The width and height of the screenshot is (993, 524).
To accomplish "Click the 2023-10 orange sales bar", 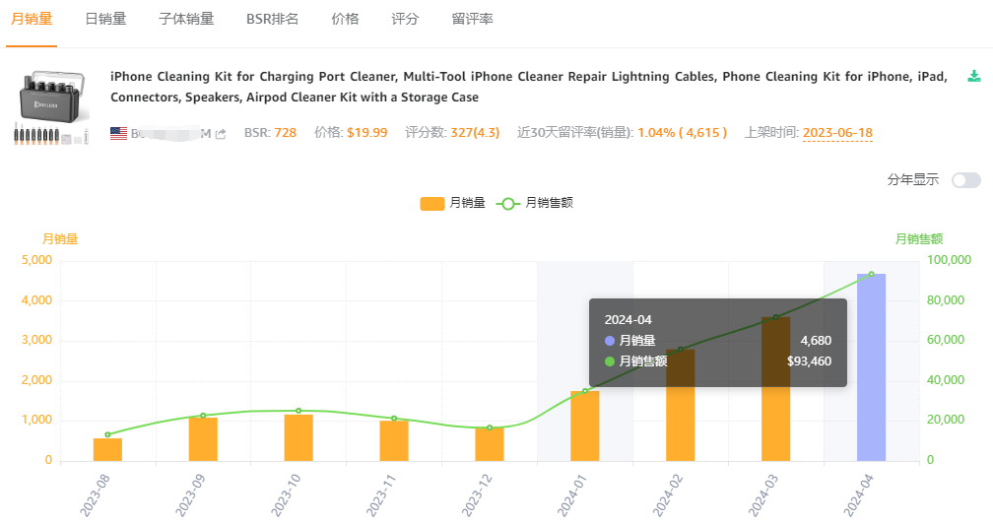I will point(298,437).
